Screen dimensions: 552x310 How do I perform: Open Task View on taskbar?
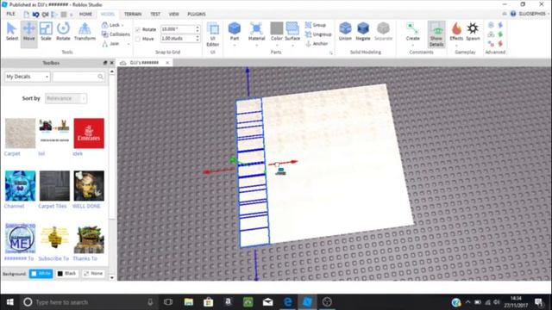click(x=168, y=302)
